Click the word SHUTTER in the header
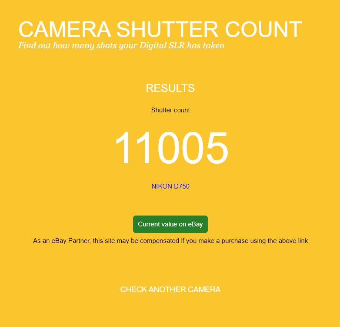The height and width of the screenshot is (327, 340). click(167, 29)
